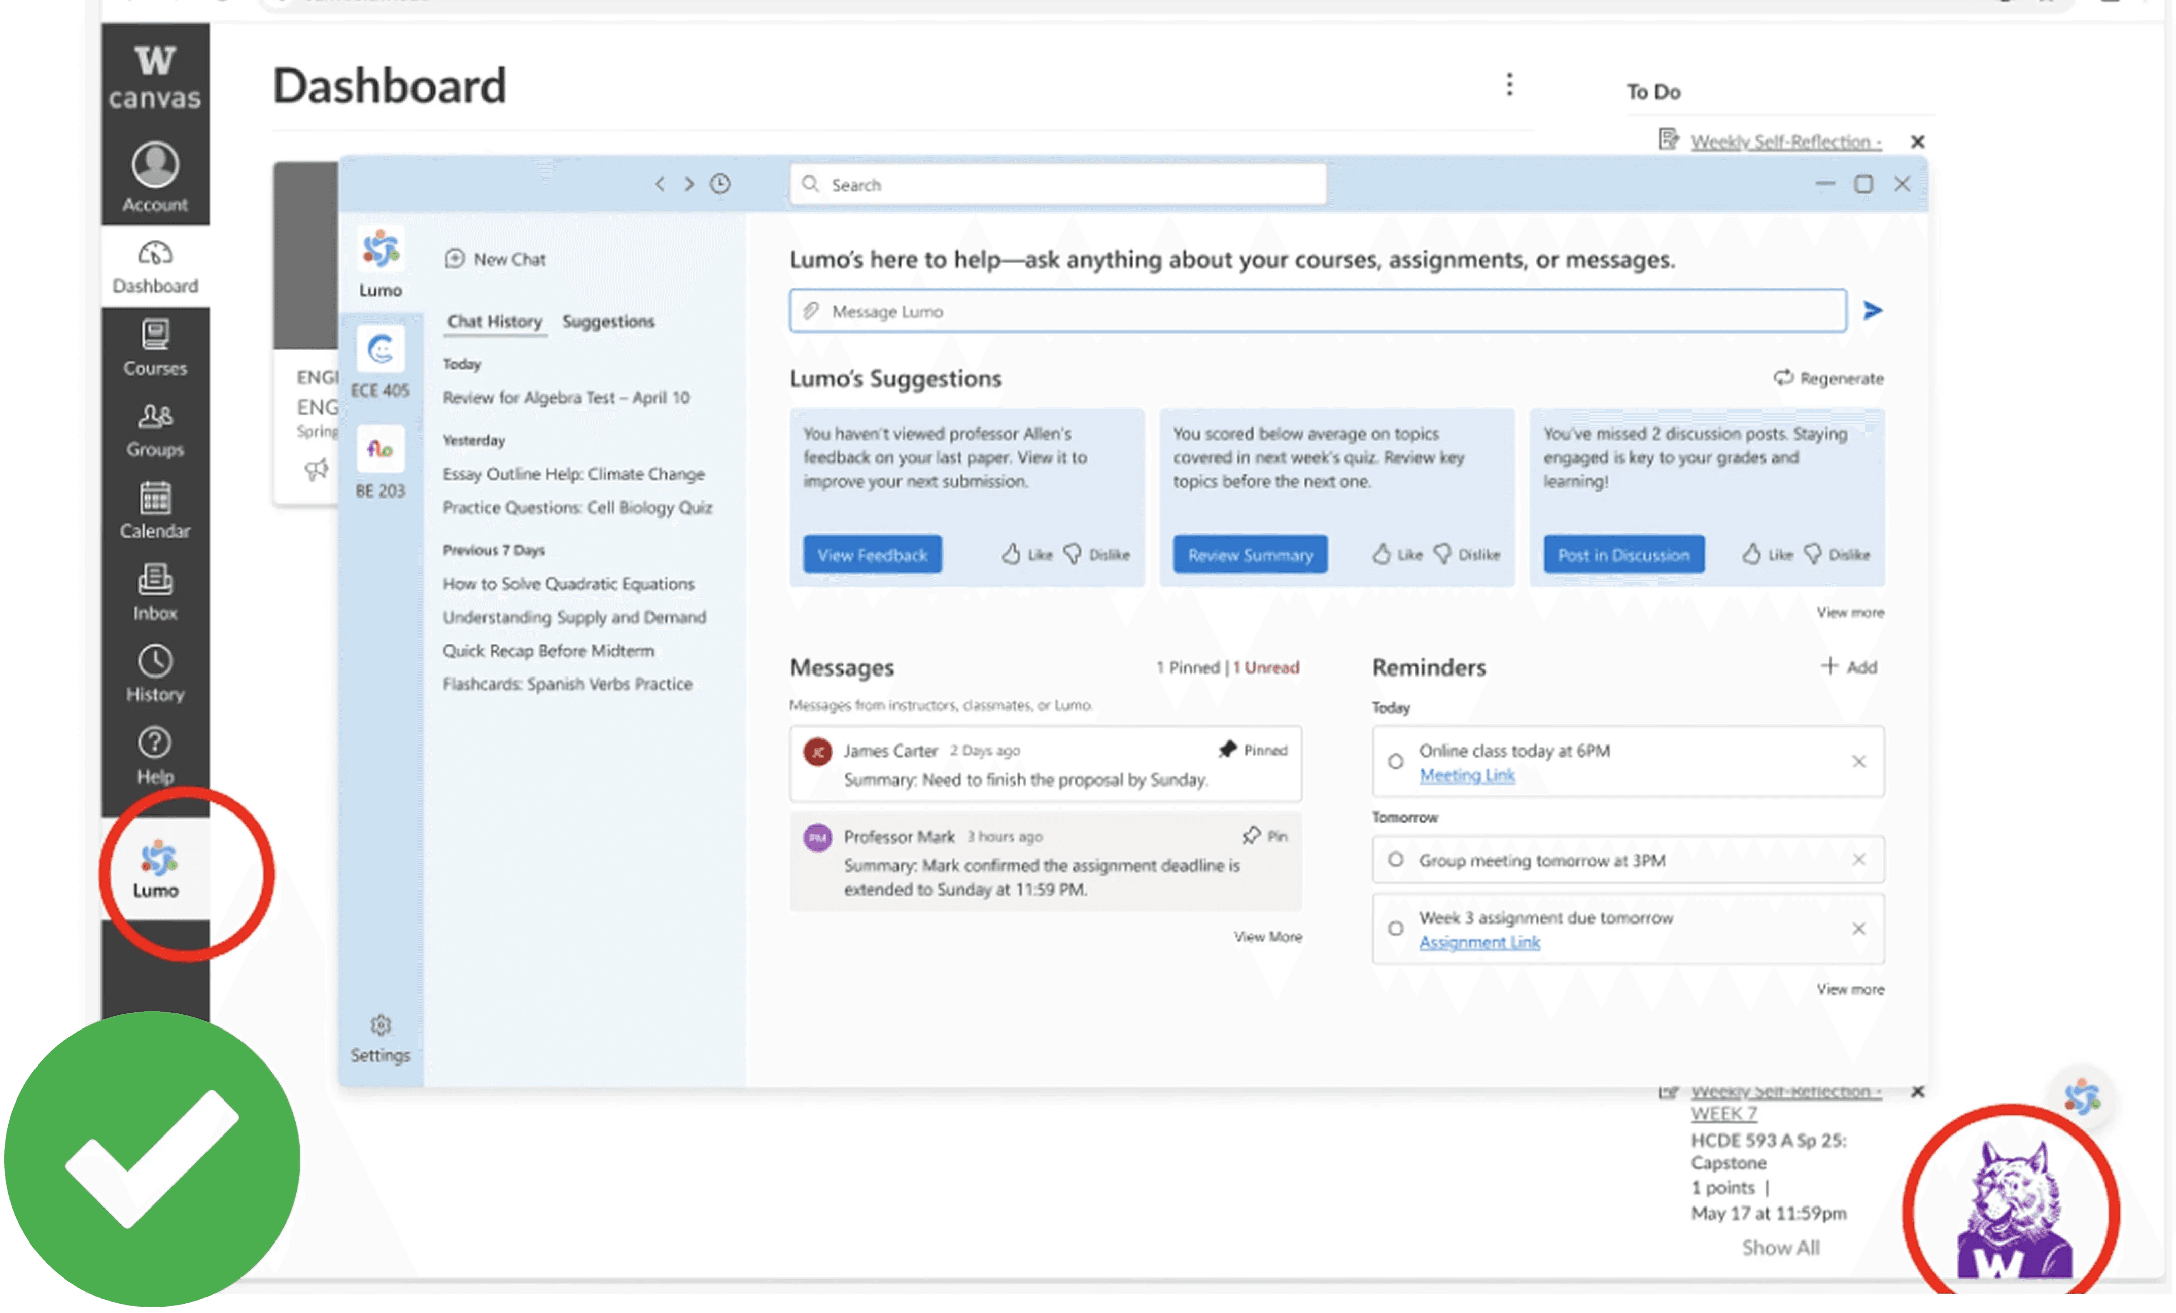
Task: Open the Canvas Inbox icon
Action: click(155, 592)
